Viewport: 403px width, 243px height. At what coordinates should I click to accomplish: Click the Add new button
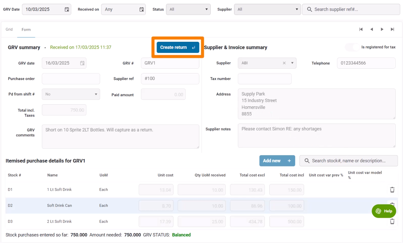pos(277,161)
